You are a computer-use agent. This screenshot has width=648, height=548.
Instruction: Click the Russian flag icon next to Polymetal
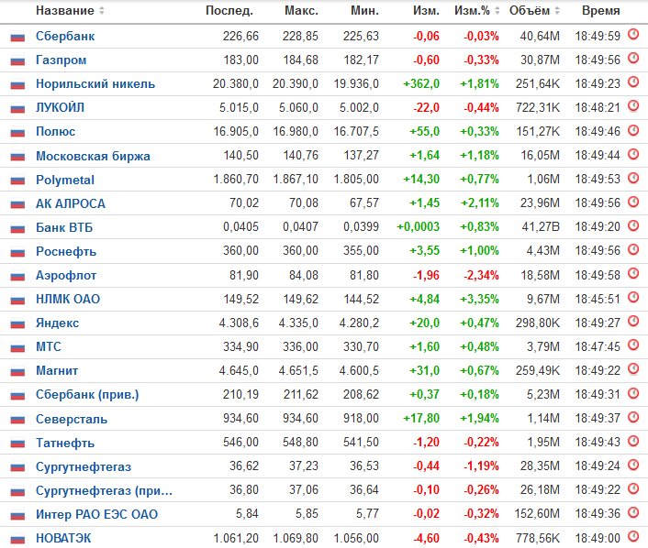coord(17,181)
